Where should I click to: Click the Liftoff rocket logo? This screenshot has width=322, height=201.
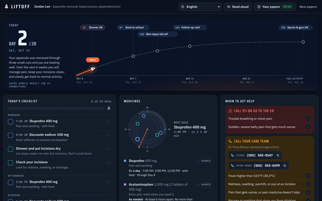6,7
